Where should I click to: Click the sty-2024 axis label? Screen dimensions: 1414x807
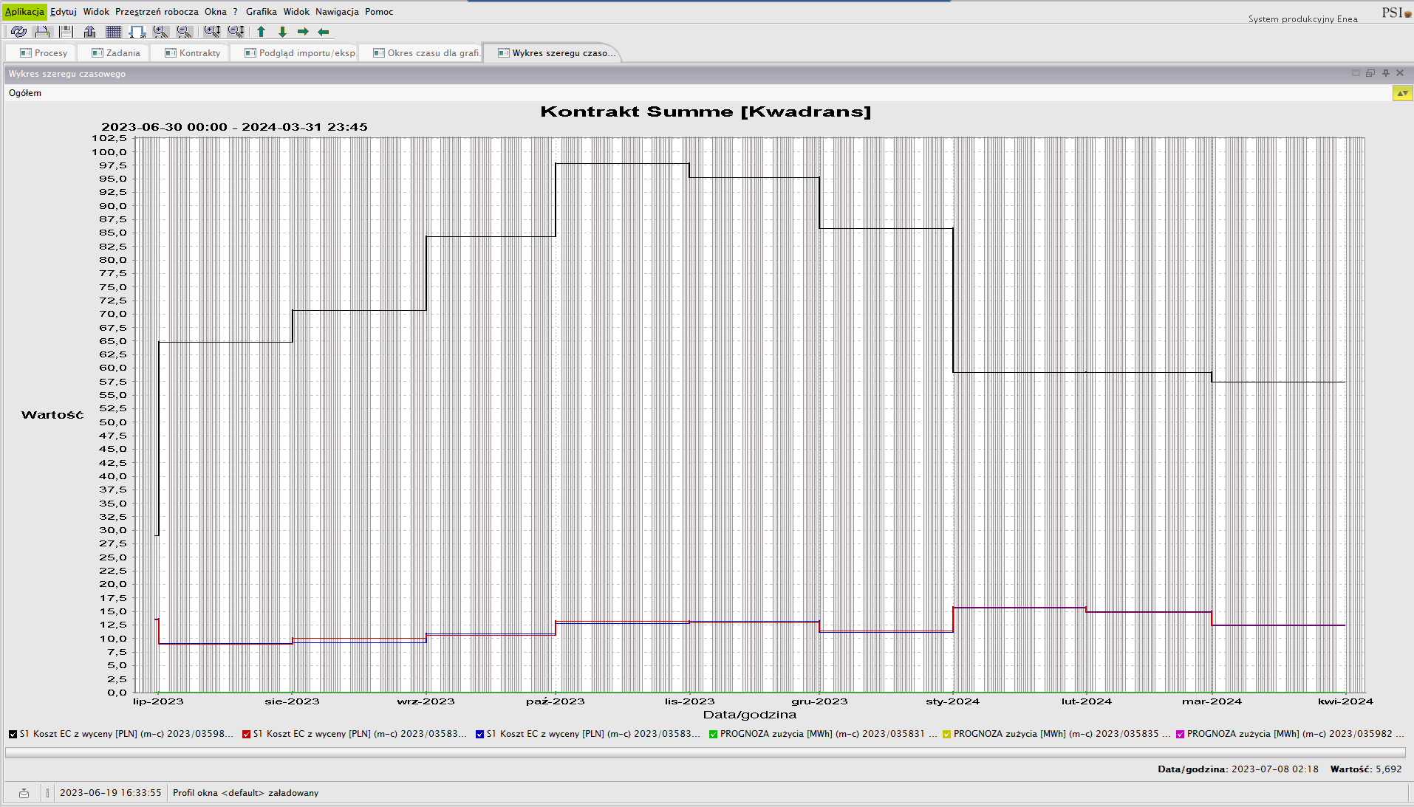953,701
